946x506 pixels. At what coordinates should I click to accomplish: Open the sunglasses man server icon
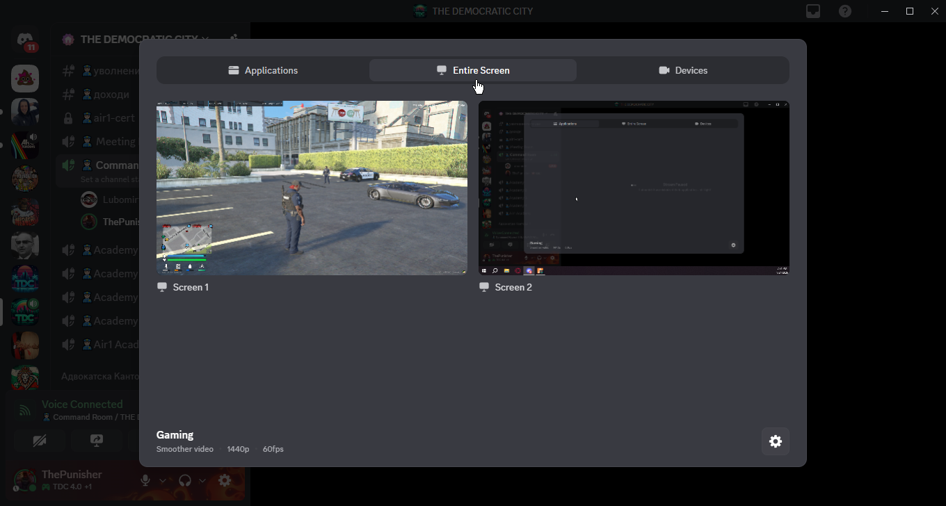[x=25, y=245]
